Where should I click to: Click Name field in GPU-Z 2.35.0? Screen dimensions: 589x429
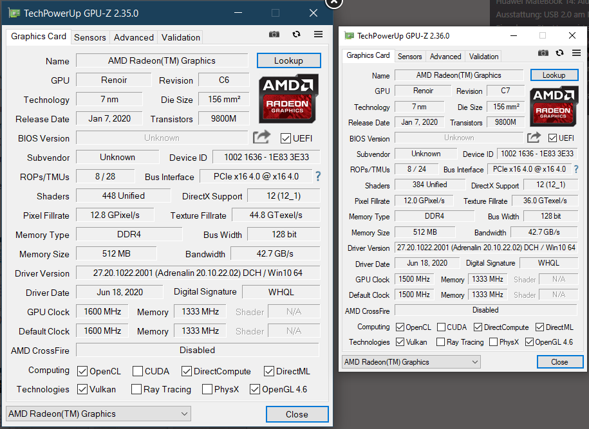click(x=162, y=61)
